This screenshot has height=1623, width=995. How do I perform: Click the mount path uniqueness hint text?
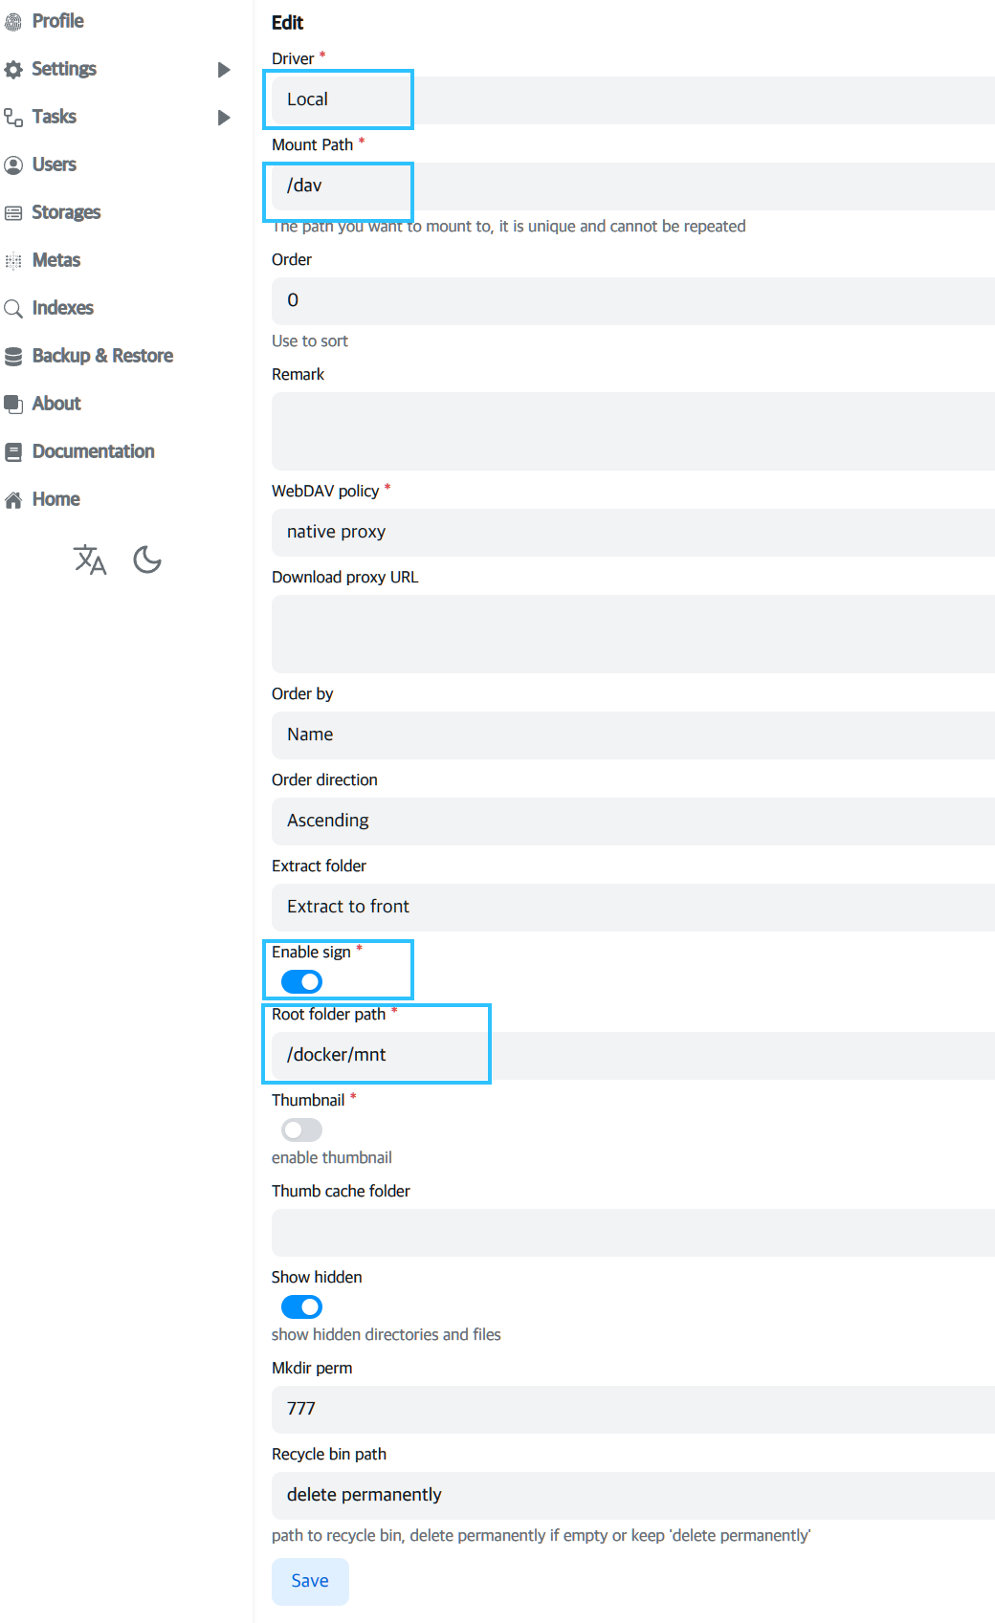point(509,227)
